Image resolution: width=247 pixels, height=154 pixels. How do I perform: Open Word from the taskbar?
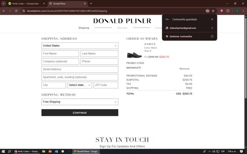pos(56,151)
